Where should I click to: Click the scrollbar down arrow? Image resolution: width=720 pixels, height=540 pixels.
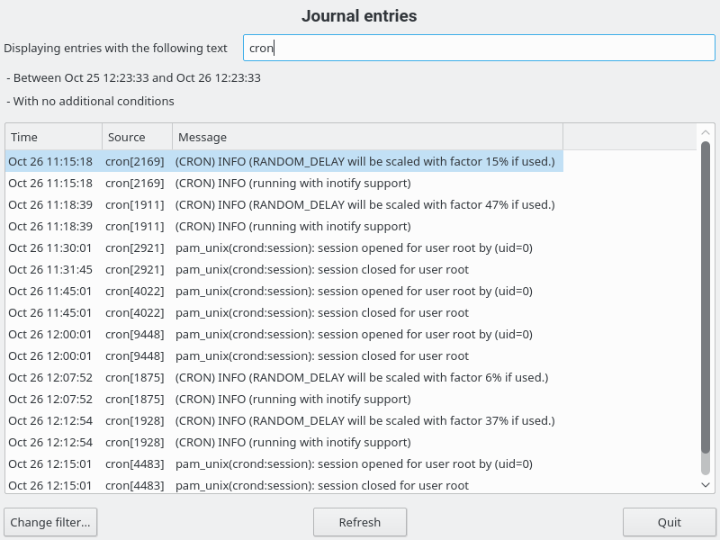(706, 484)
